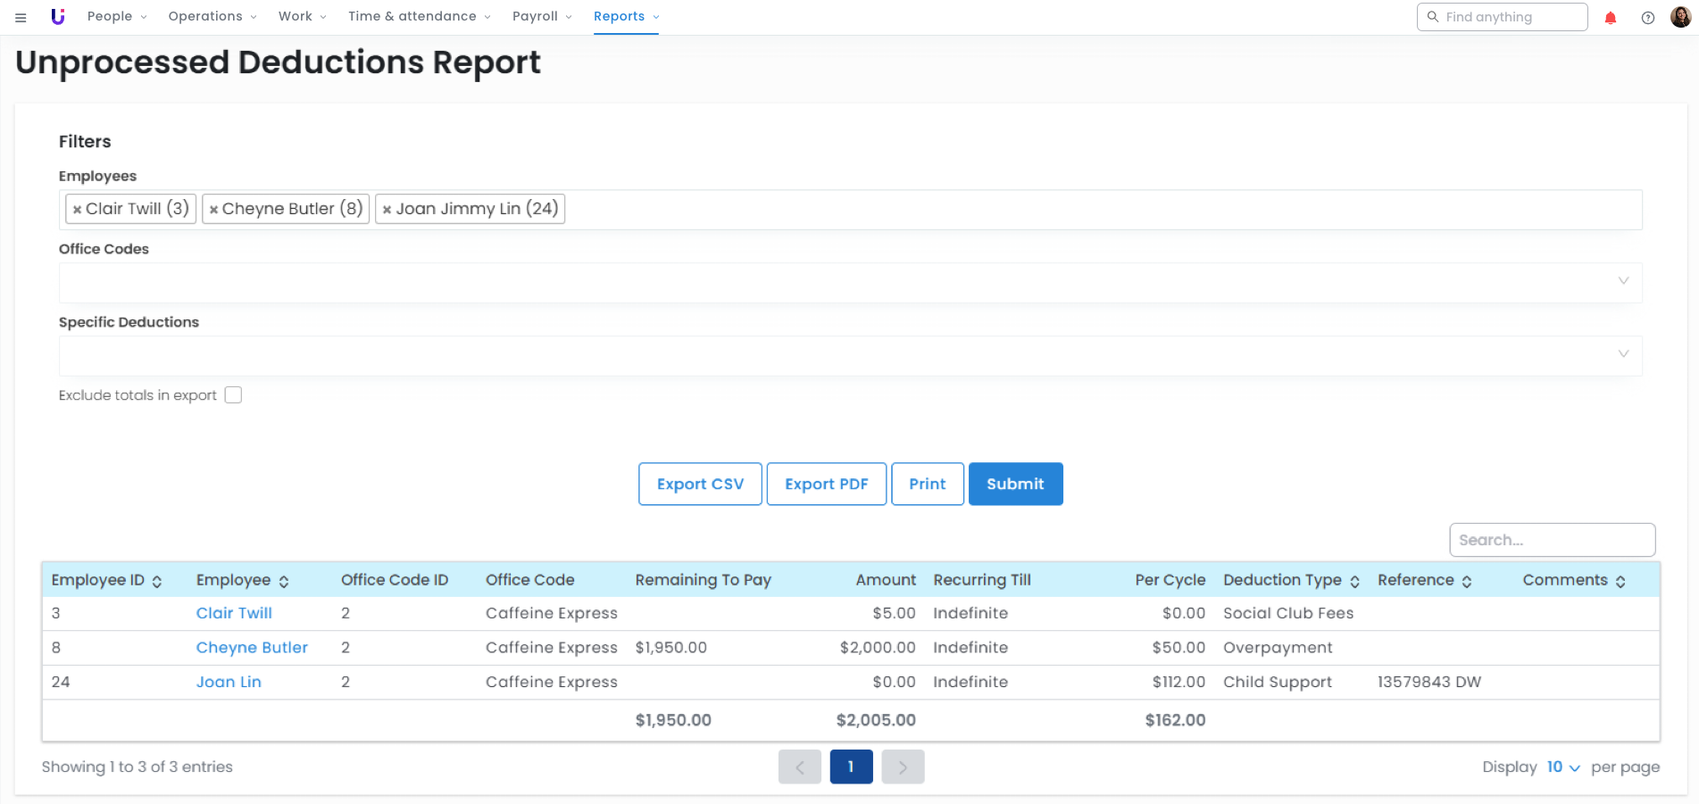Click the help question mark icon
The image size is (1699, 804).
(1648, 18)
